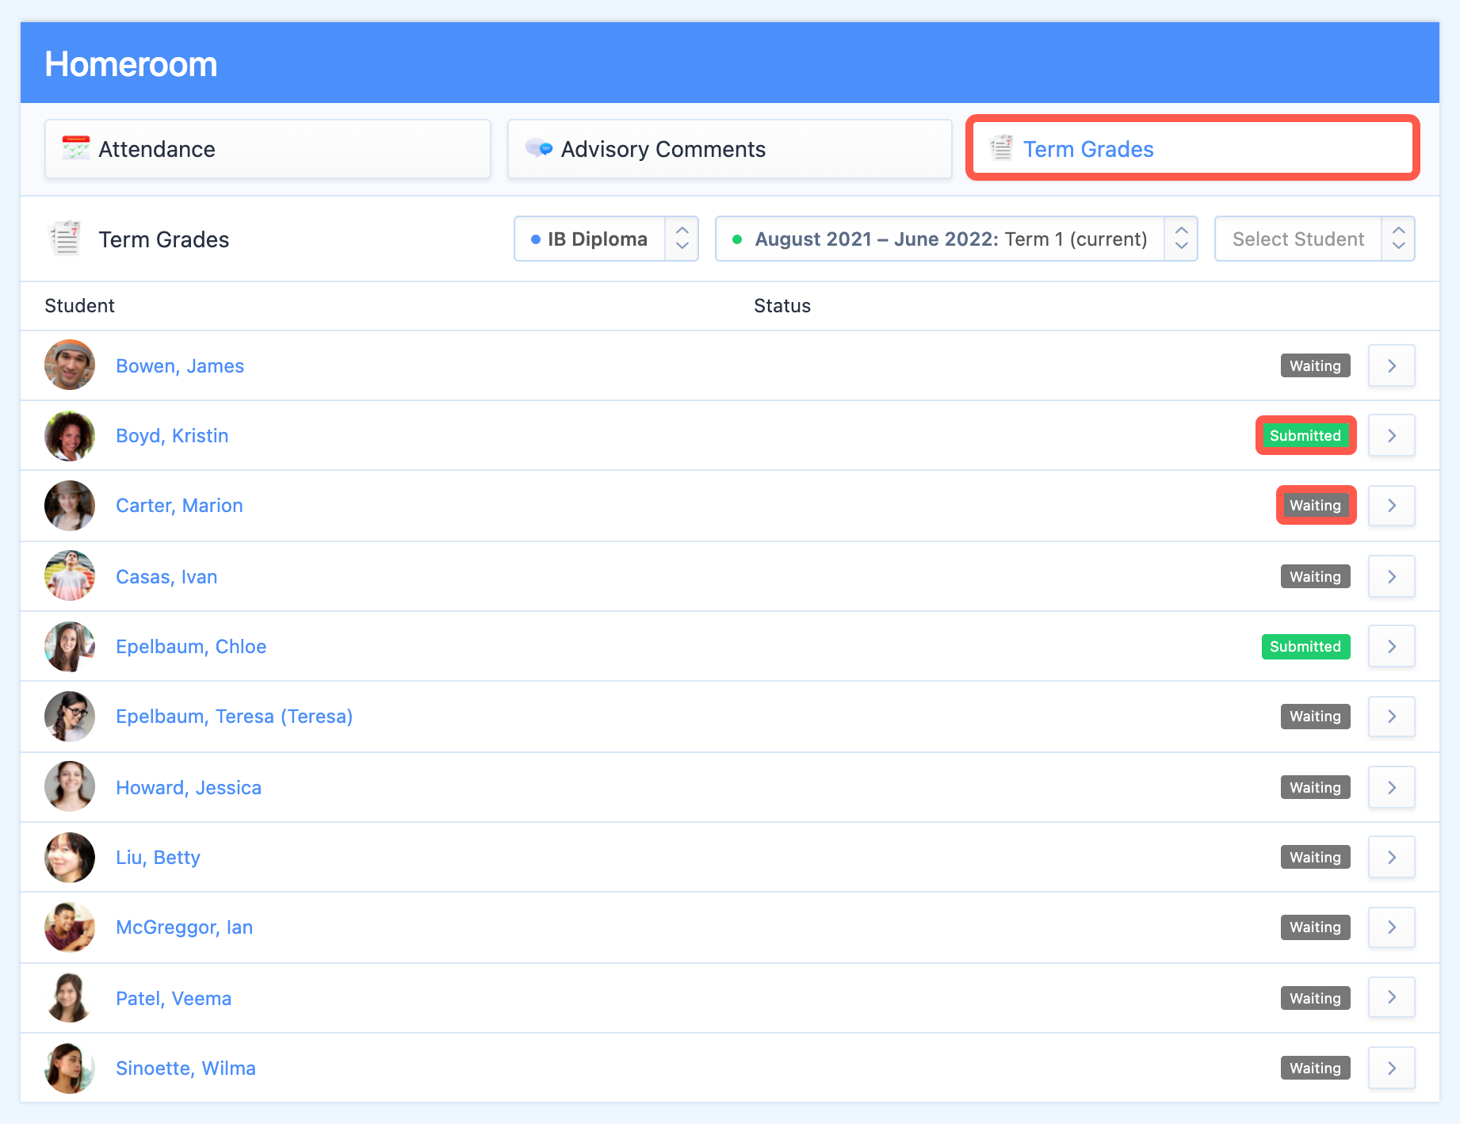
Task: Click the Status column header
Action: click(782, 306)
